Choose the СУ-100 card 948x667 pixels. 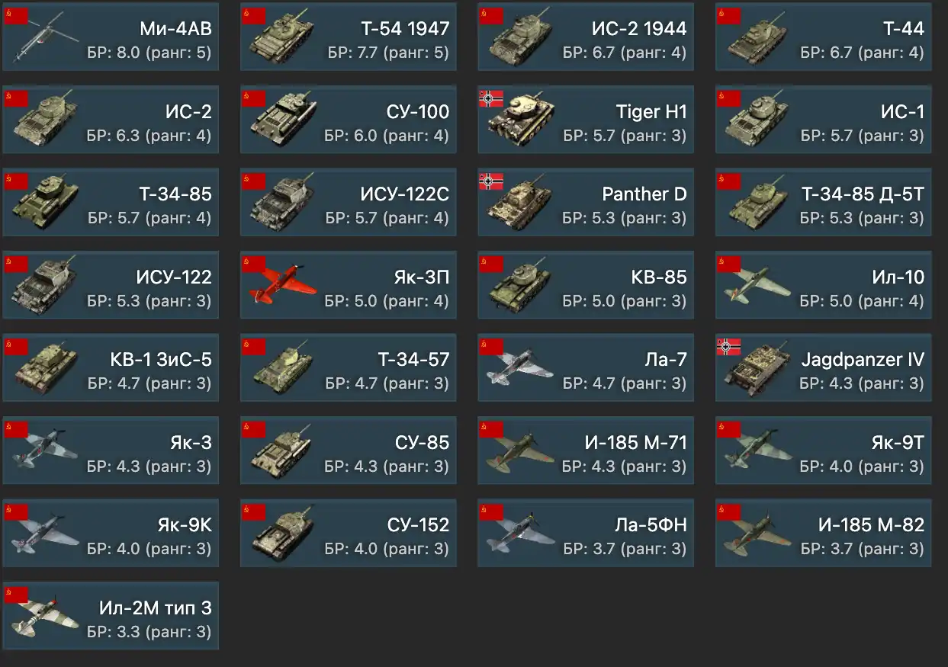click(349, 120)
